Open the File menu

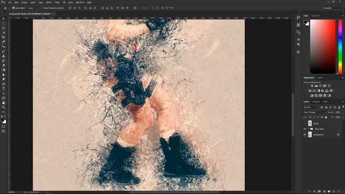point(10,2)
